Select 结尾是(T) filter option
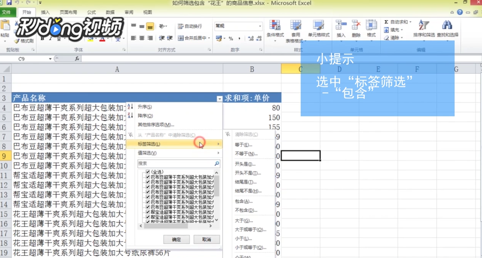 [245, 182]
